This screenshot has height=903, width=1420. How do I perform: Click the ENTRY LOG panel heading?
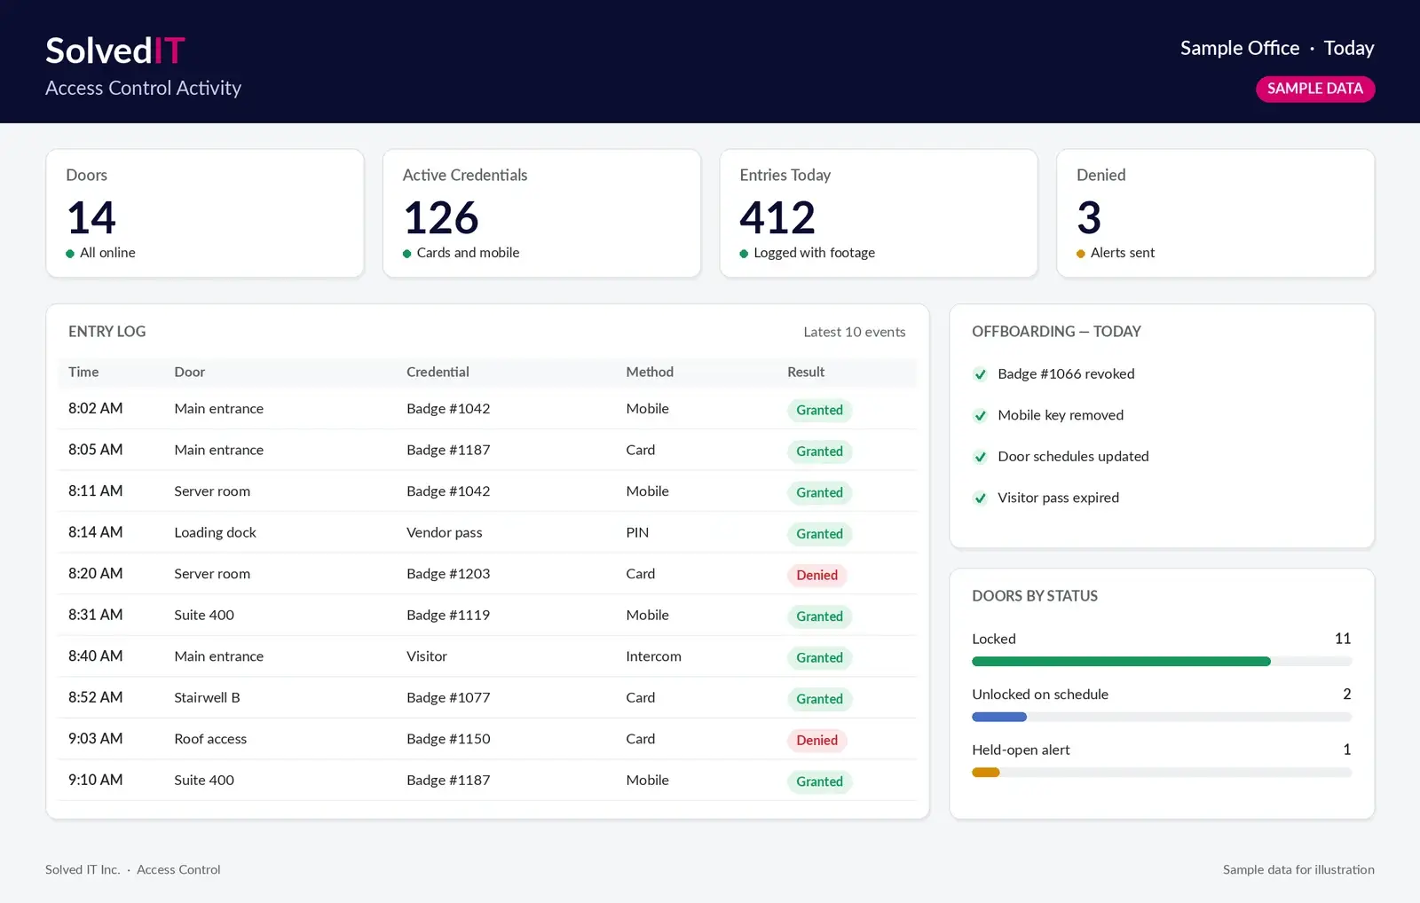pyautogui.click(x=106, y=332)
